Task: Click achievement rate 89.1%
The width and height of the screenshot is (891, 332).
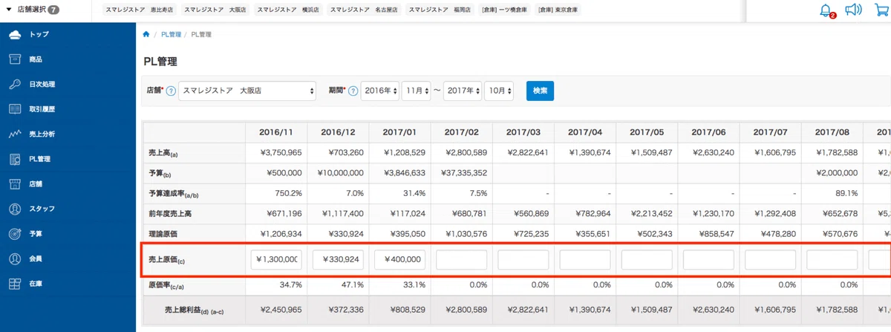Action: [x=845, y=193]
